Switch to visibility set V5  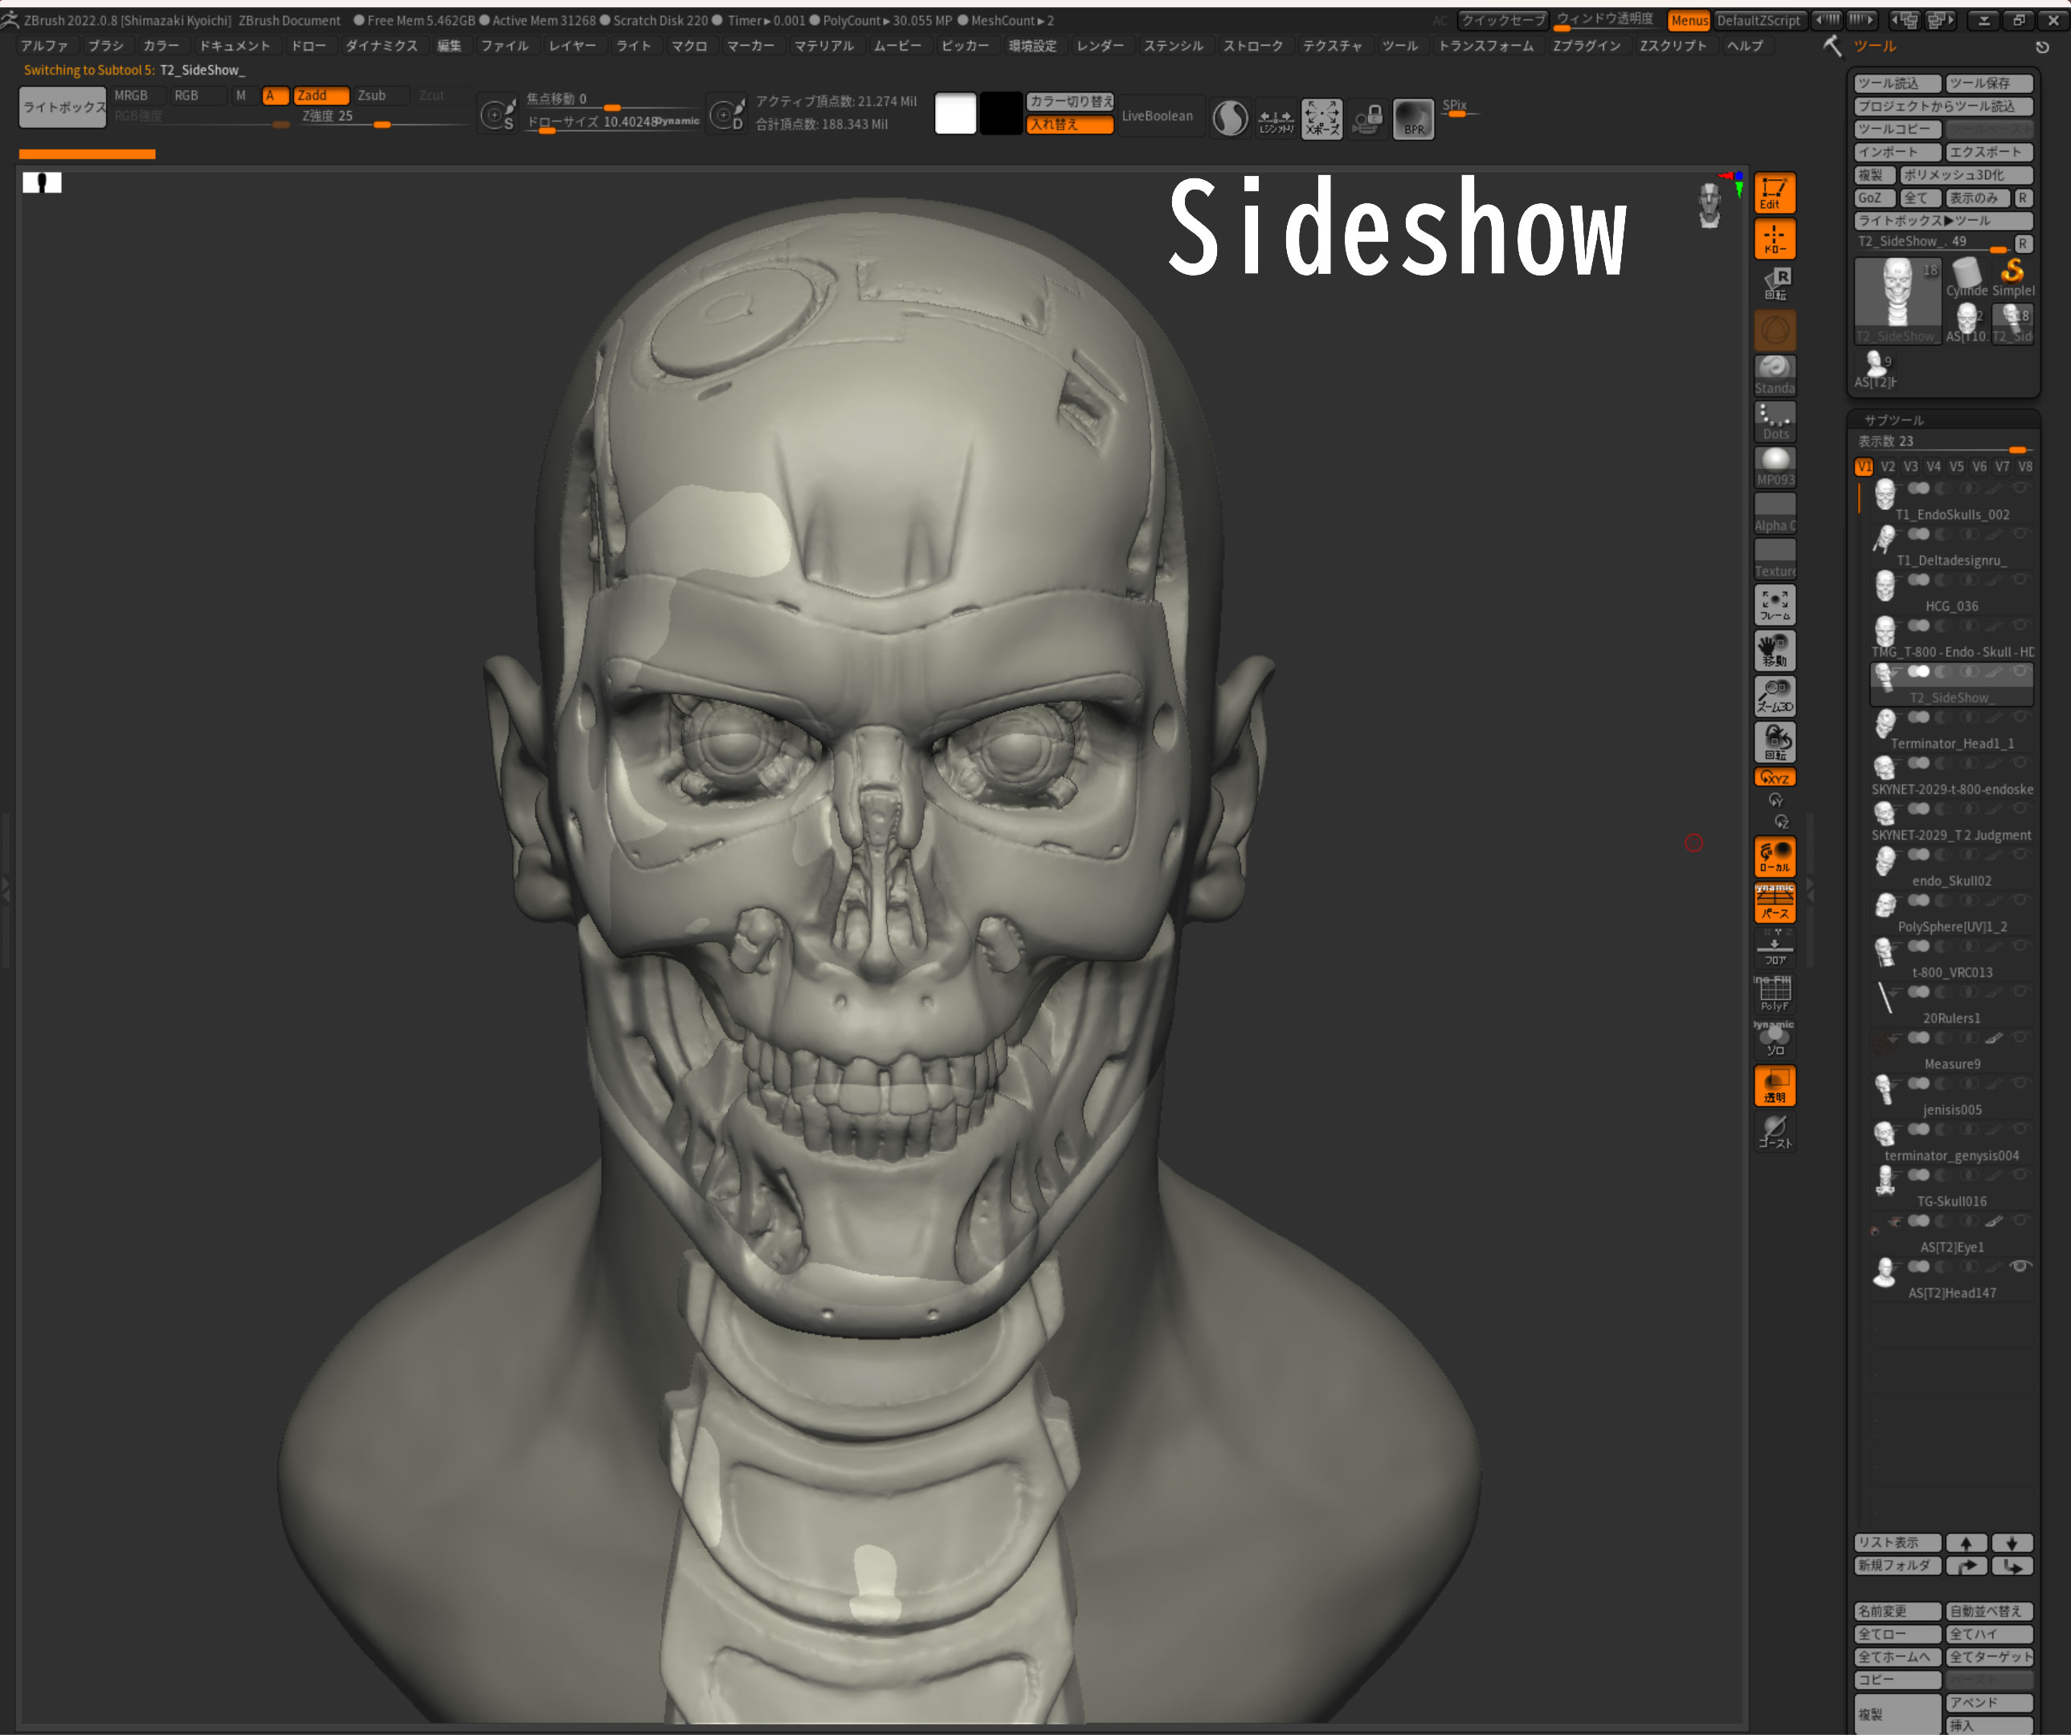click(x=1955, y=466)
